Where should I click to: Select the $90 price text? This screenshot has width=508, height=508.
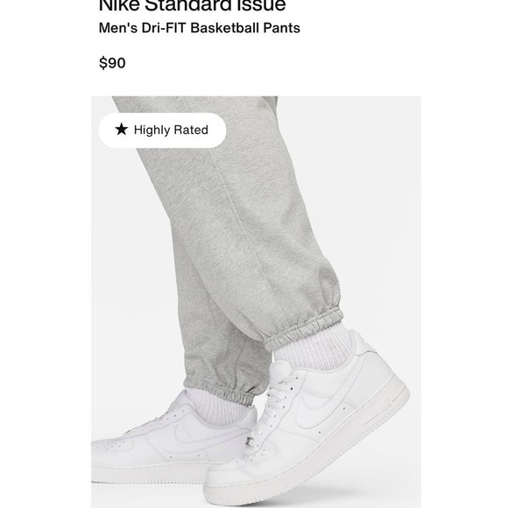point(112,62)
